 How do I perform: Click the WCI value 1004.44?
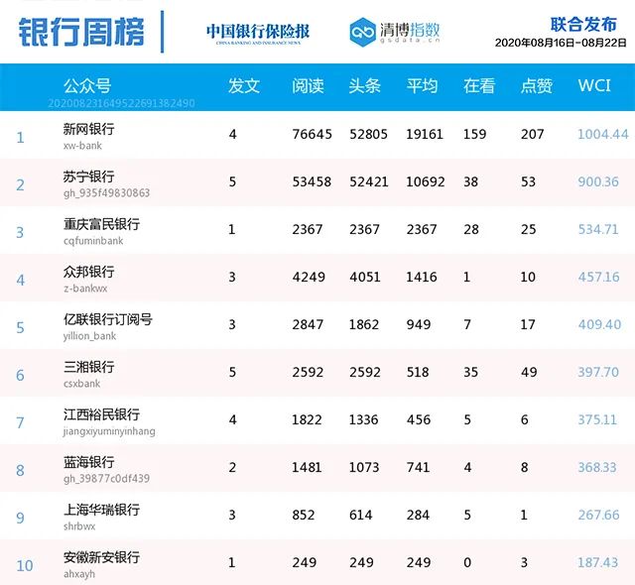pyautogui.click(x=603, y=135)
